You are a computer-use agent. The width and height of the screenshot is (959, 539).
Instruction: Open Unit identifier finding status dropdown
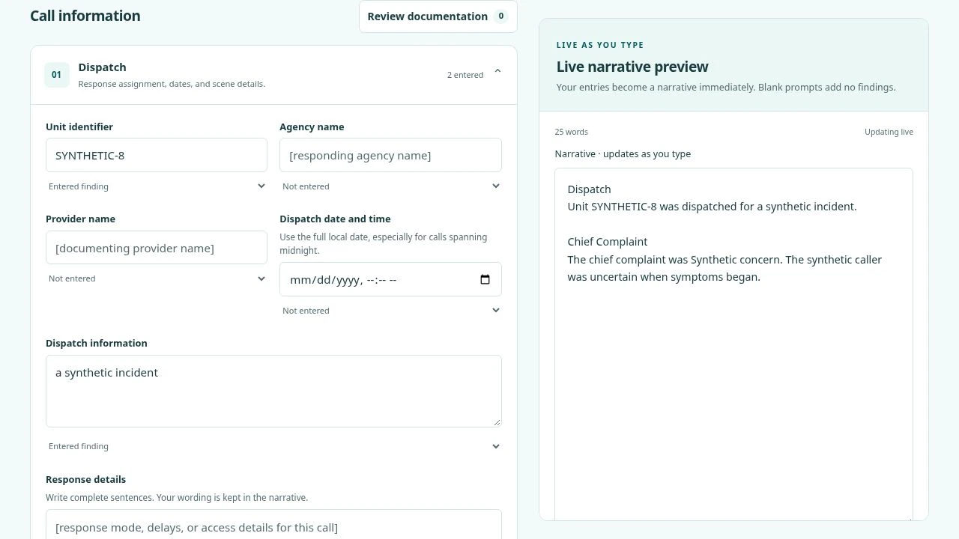coord(157,186)
